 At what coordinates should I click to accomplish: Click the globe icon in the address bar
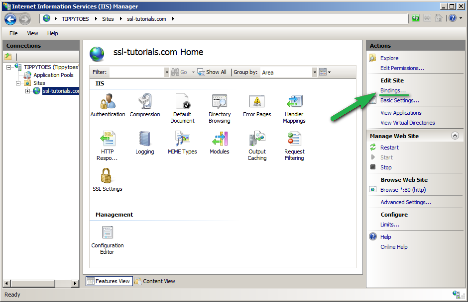pyautogui.click(x=47, y=18)
